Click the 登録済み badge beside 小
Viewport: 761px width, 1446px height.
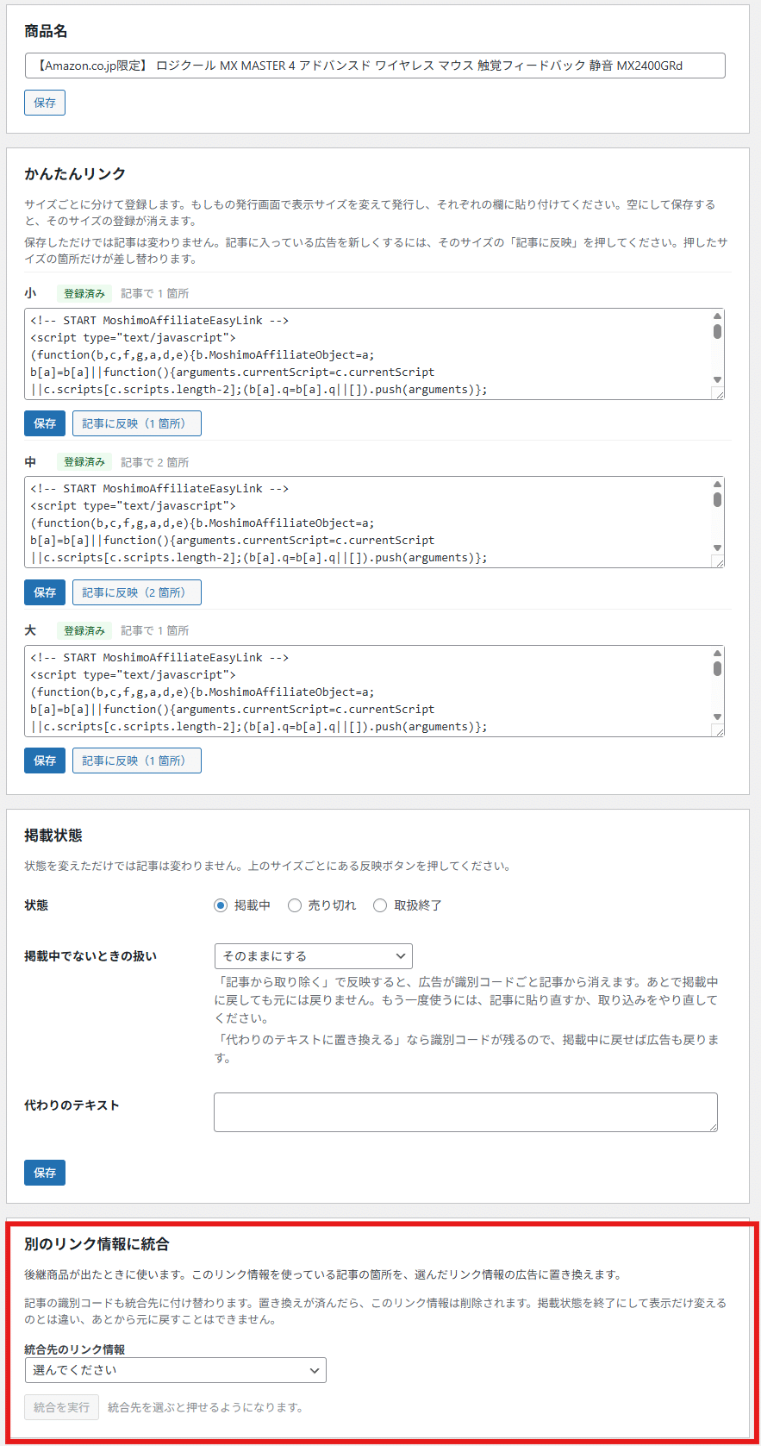(84, 294)
